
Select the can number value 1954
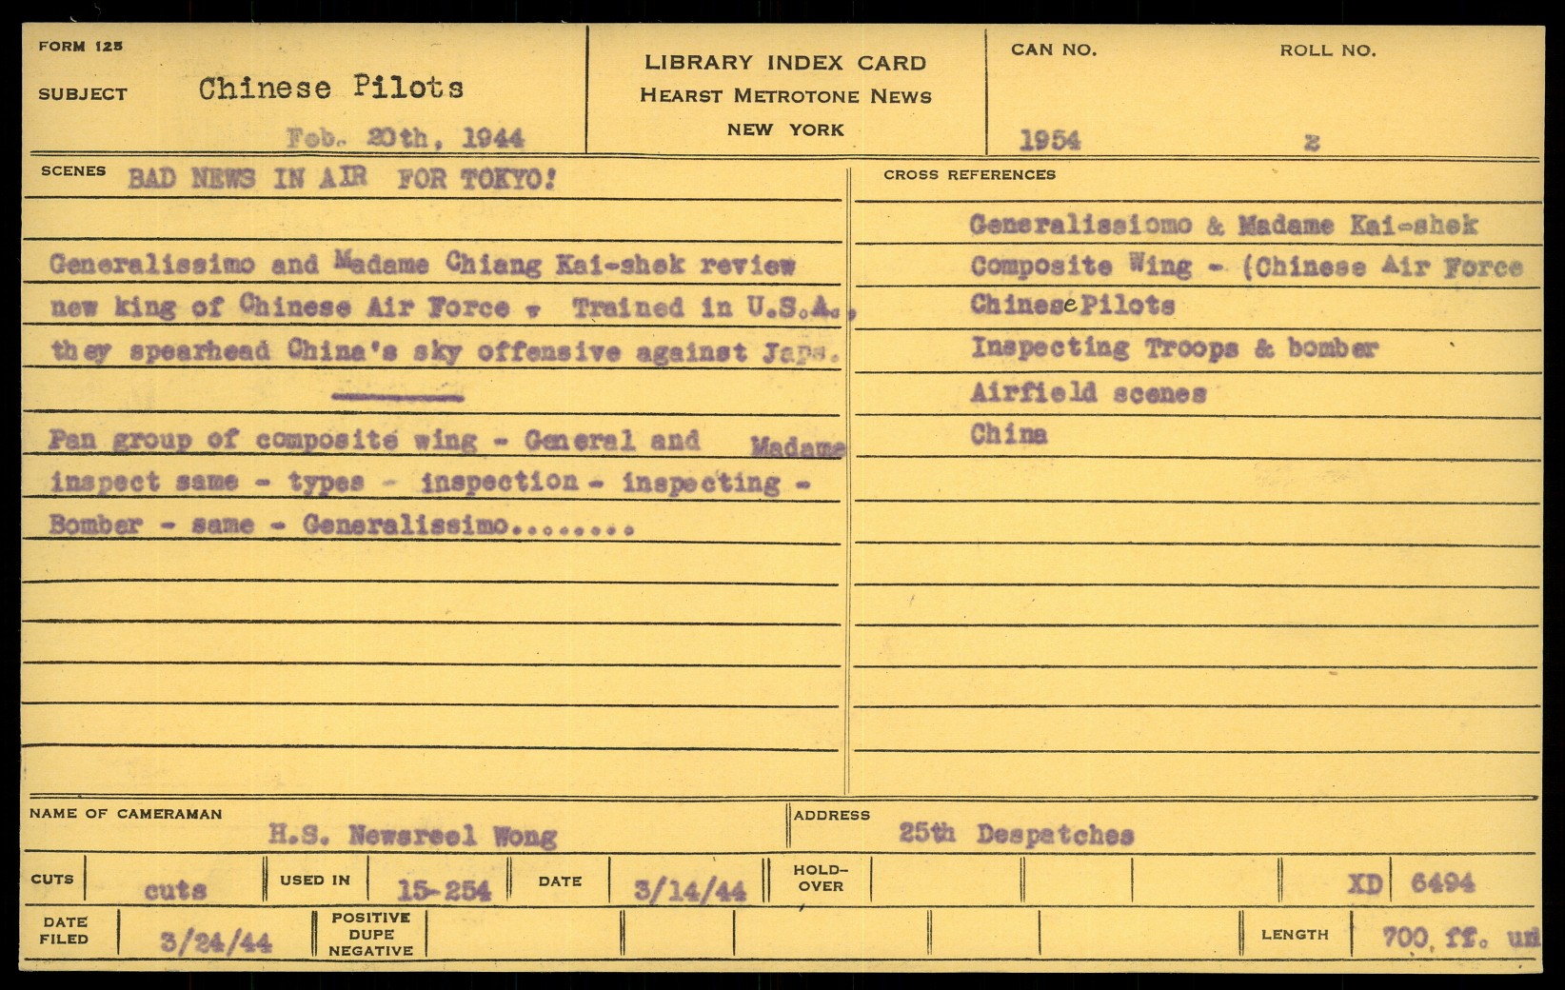1049,141
